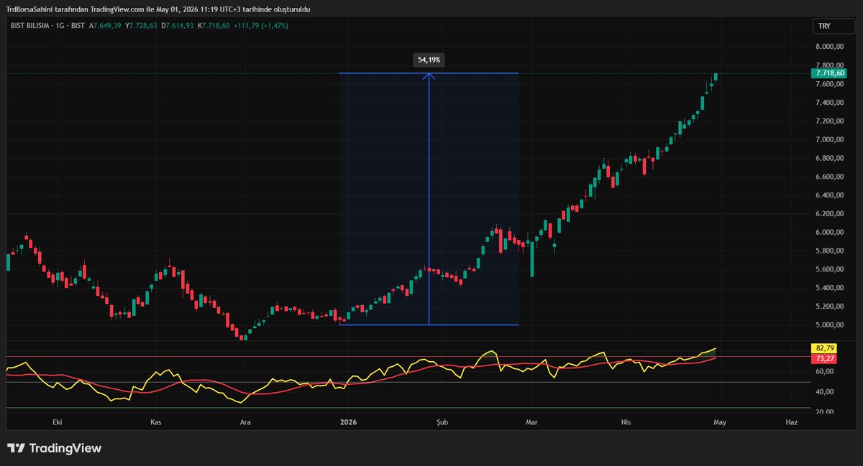
Task: Click the 5.800,00 price axis label
Action: point(830,251)
